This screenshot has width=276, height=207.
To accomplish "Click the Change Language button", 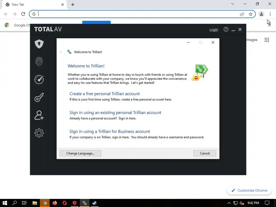I will pyautogui.click(x=80, y=153).
